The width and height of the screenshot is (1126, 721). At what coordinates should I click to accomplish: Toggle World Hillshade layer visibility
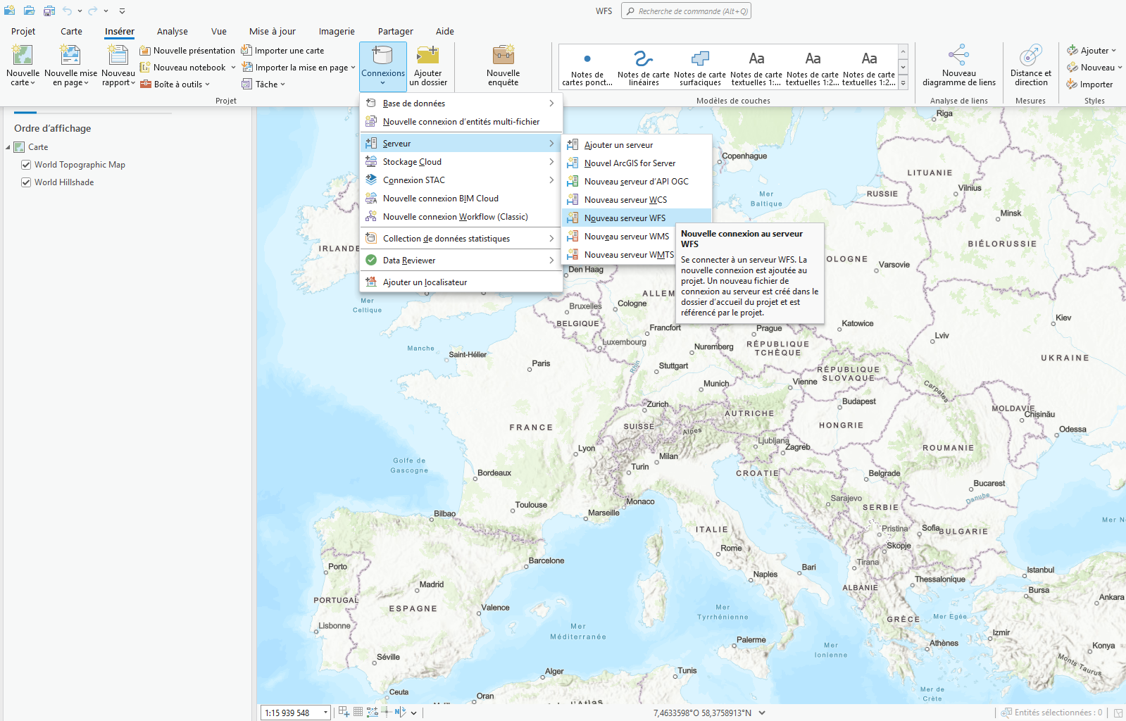coord(26,182)
